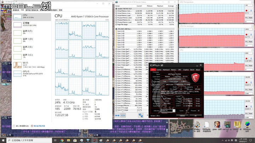Open Microsoft Store from the taskbar

pos(75,141)
